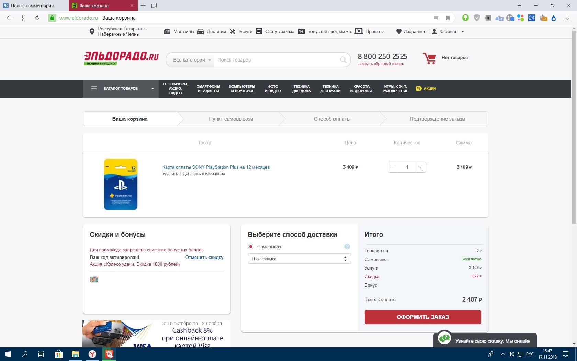The width and height of the screenshot is (577, 361).
Task: Reload the page with refresh icon
Action: (x=37, y=18)
